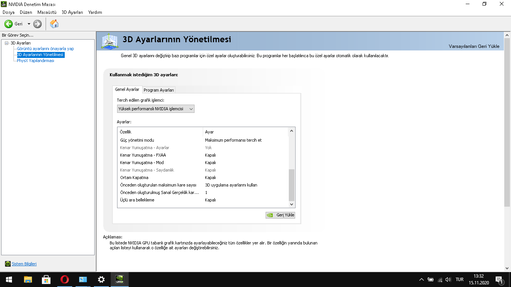The width and height of the screenshot is (511, 287).
Task: Select the Kenar Yumuşatma - FXAA row
Action: [203, 155]
